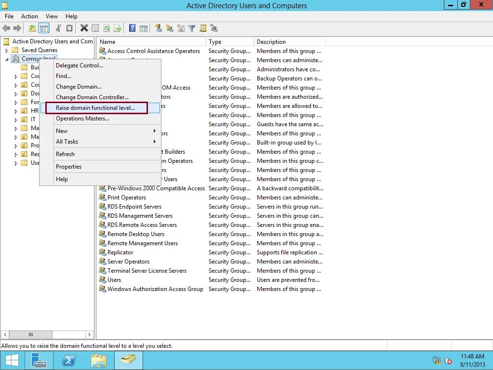Click the Find objects magnifier icon

coord(203,28)
